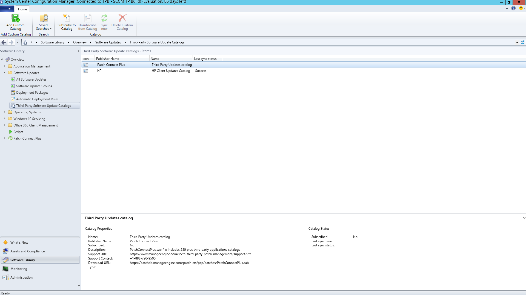The width and height of the screenshot is (526, 295).
Task: Click the Software Updates breadcrumb
Action: pyautogui.click(x=108, y=42)
